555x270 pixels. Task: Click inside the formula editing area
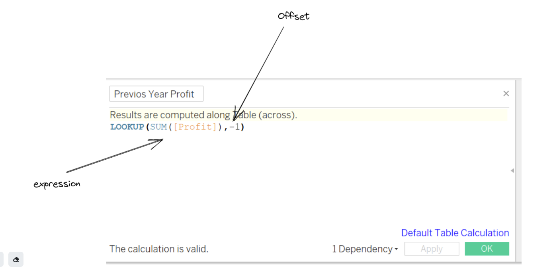click(x=279, y=167)
